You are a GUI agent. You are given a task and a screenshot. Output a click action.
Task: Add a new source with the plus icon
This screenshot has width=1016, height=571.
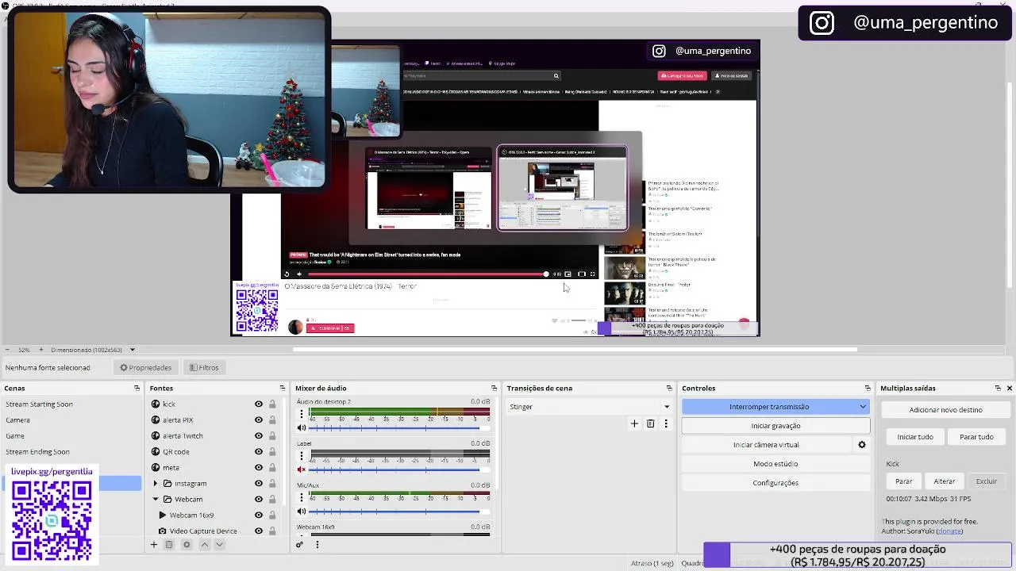pos(154,545)
